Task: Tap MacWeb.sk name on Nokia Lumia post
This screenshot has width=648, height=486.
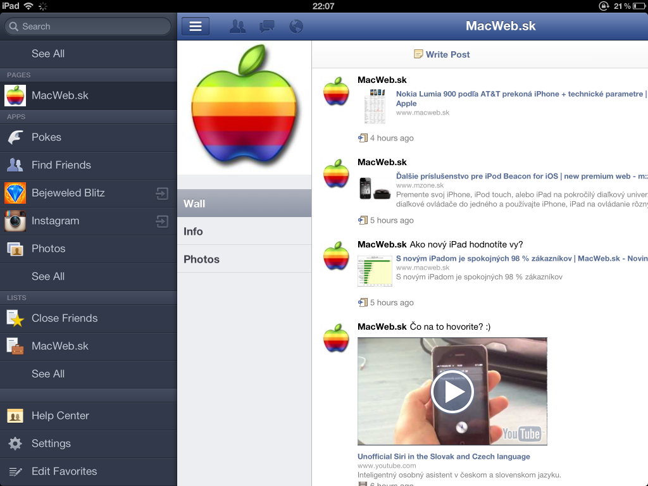Action: point(382,80)
